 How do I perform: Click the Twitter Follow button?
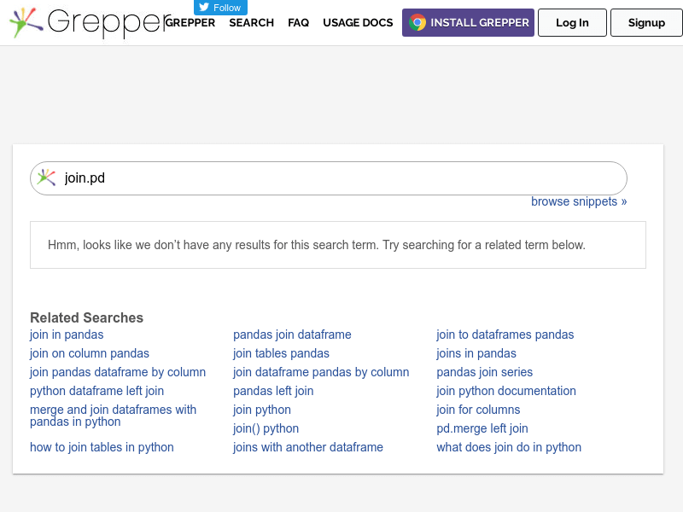[x=220, y=8]
